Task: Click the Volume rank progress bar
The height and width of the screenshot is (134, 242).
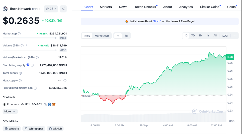Action: (x=30, y=50)
